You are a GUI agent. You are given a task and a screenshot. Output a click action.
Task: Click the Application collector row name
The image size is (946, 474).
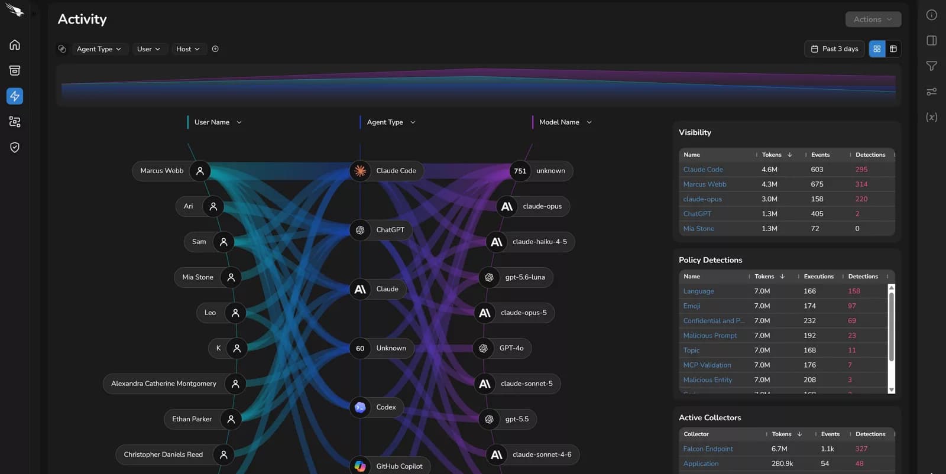701,464
